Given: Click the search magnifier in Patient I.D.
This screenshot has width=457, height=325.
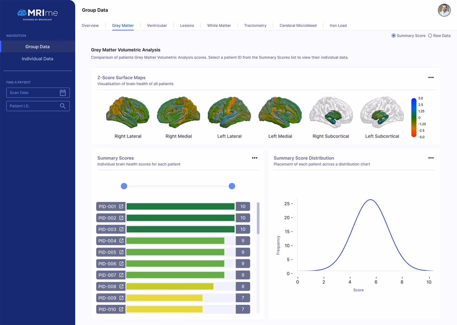Looking at the screenshot, I should pyautogui.click(x=63, y=106).
